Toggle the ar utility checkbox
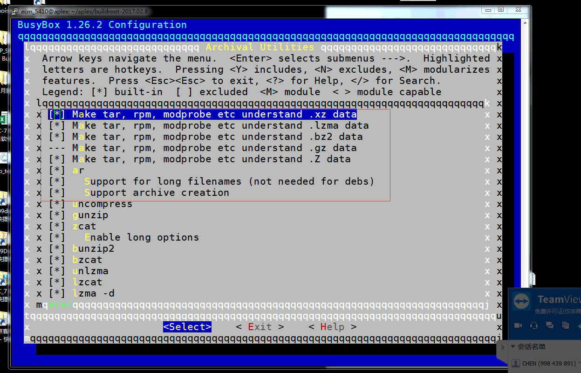The image size is (581, 373). click(x=57, y=170)
